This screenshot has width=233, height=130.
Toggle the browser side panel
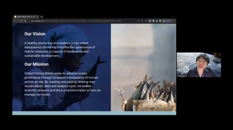(x=160, y=21)
